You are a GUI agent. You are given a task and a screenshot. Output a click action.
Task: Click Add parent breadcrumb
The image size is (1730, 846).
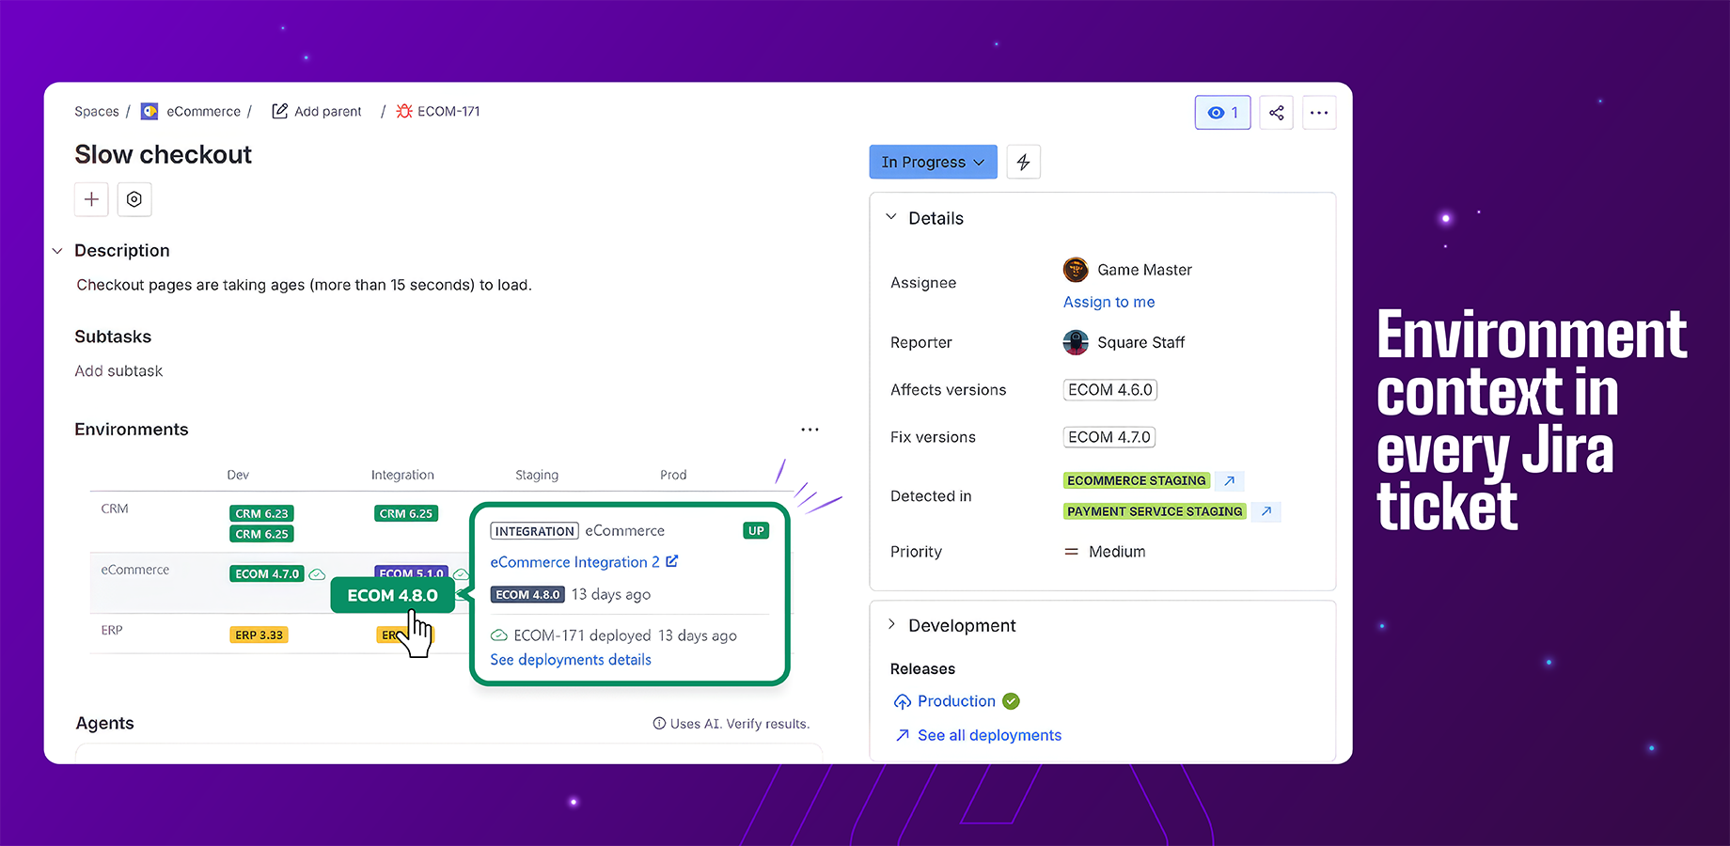click(327, 111)
